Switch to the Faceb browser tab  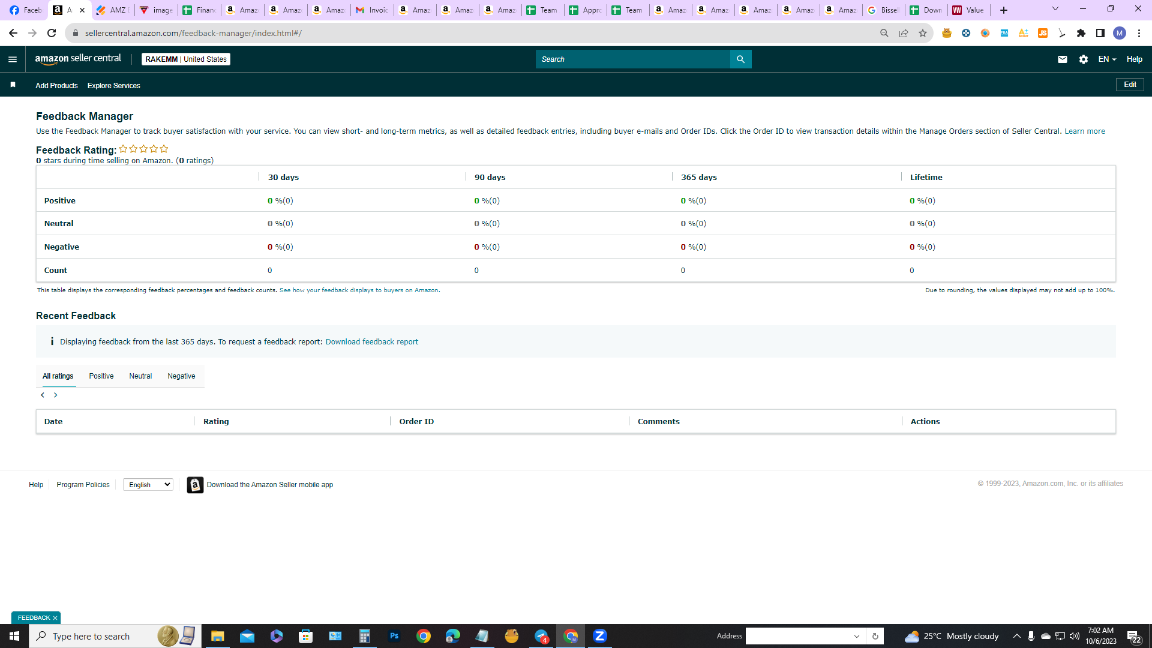pyautogui.click(x=26, y=10)
